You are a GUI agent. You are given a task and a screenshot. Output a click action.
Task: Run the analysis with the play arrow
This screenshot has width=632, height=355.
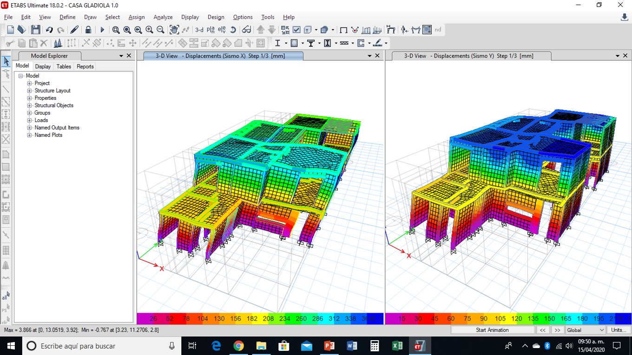[102, 30]
